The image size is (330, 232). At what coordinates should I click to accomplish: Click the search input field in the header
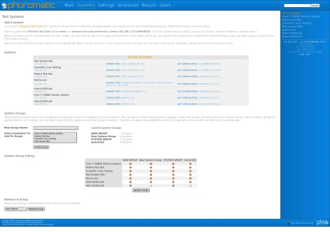click(297, 6)
